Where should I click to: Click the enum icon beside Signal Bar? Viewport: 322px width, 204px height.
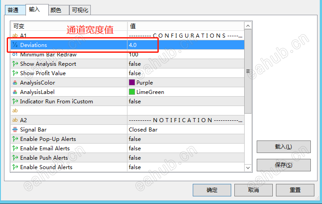click(15, 129)
